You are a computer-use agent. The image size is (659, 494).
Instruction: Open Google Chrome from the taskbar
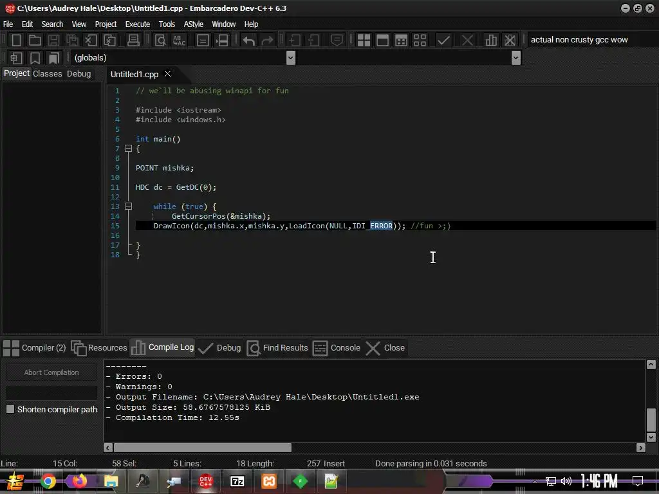(48, 481)
